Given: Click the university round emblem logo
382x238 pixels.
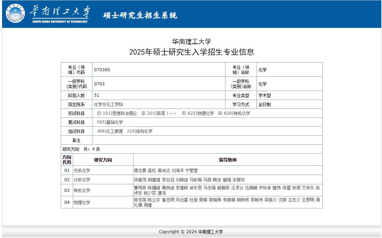Looking at the screenshot, I should (x=16, y=13).
